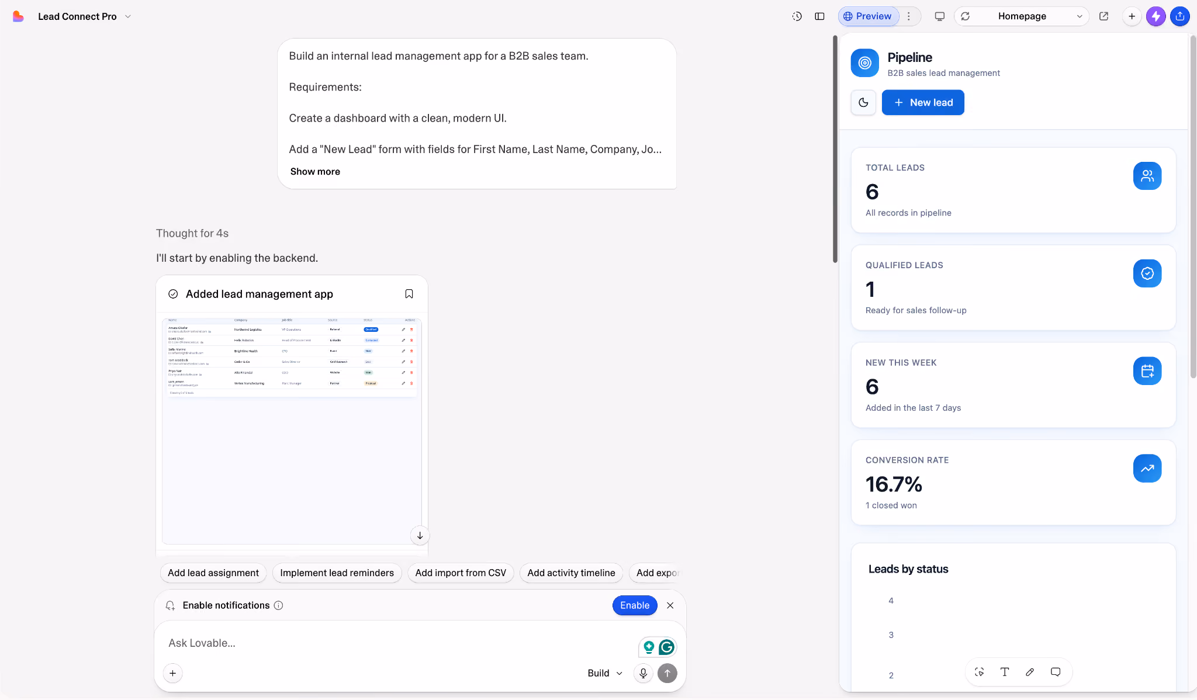Click the New lead button
Image resolution: width=1197 pixels, height=700 pixels.
click(x=923, y=102)
